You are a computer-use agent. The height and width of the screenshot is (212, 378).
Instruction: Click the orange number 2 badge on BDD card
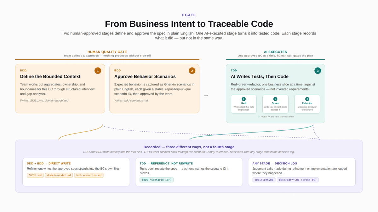click(192, 71)
